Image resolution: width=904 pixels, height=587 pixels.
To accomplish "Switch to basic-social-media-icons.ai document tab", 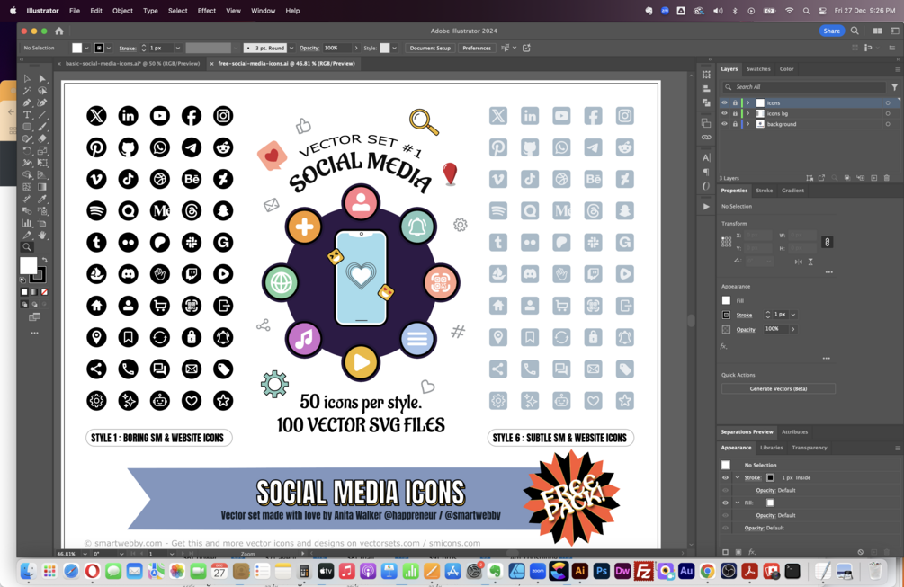I will point(132,63).
